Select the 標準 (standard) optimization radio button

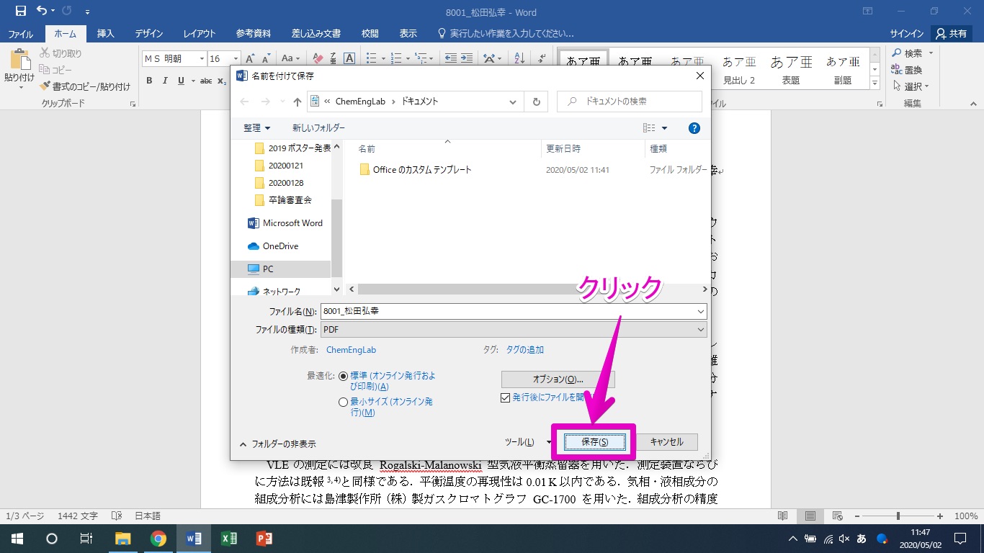[x=343, y=377]
